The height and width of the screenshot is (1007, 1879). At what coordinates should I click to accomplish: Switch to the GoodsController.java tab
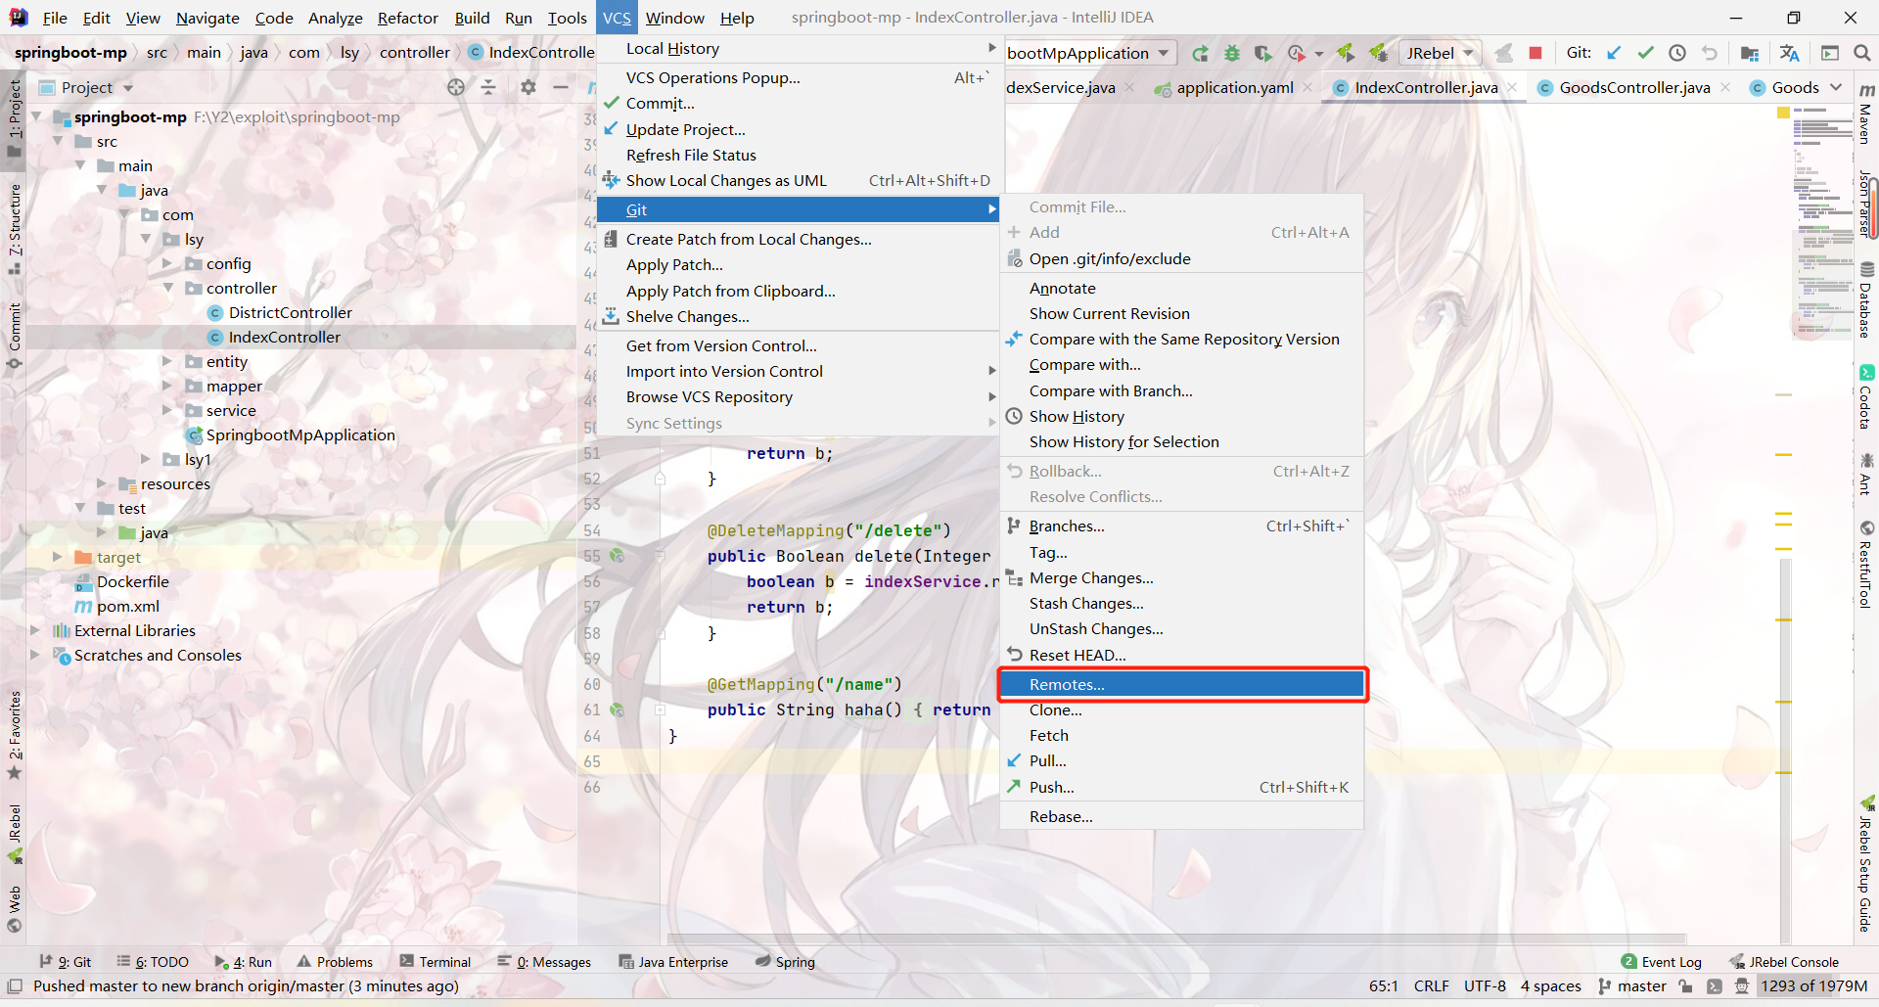(1633, 88)
